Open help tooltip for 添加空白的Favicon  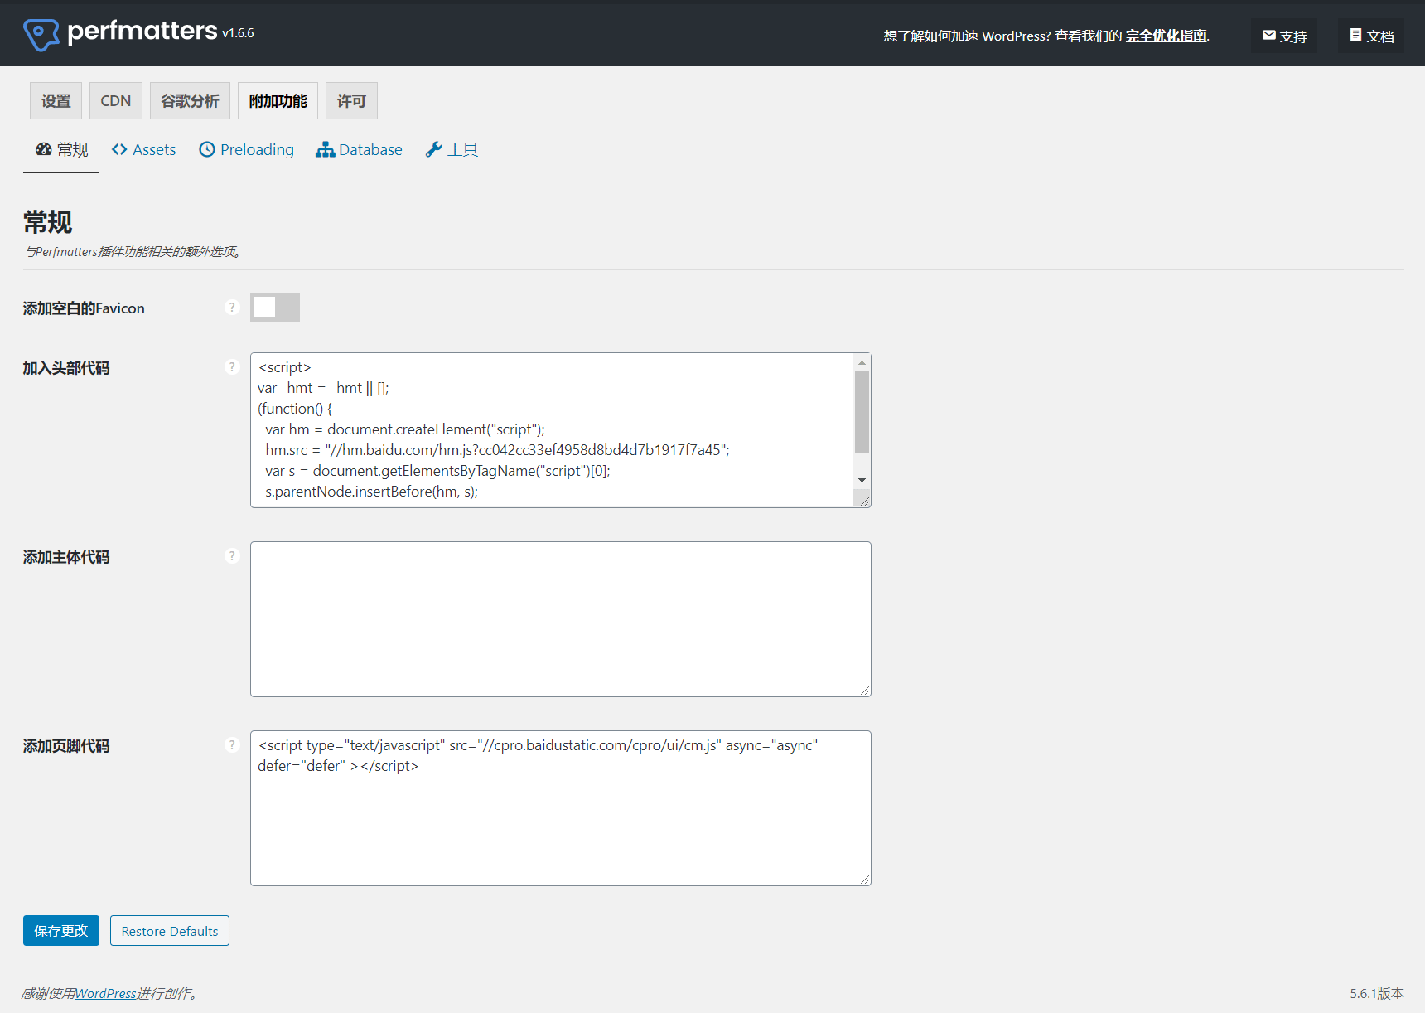tap(232, 307)
